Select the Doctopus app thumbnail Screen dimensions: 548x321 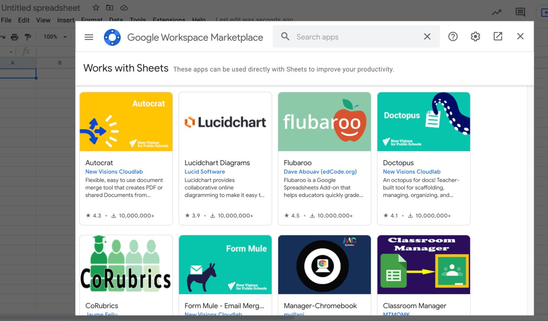pos(423,122)
